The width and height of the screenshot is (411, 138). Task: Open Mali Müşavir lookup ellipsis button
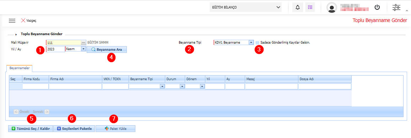(x=83, y=43)
